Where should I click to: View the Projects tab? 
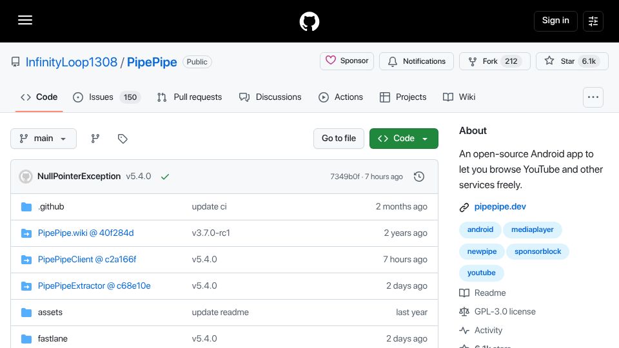point(403,97)
